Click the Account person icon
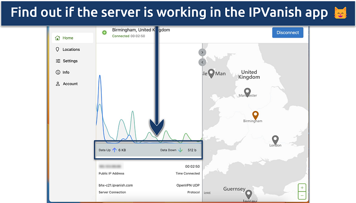Image resolution: width=356 pixels, height=203 pixels. tap(58, 84)
